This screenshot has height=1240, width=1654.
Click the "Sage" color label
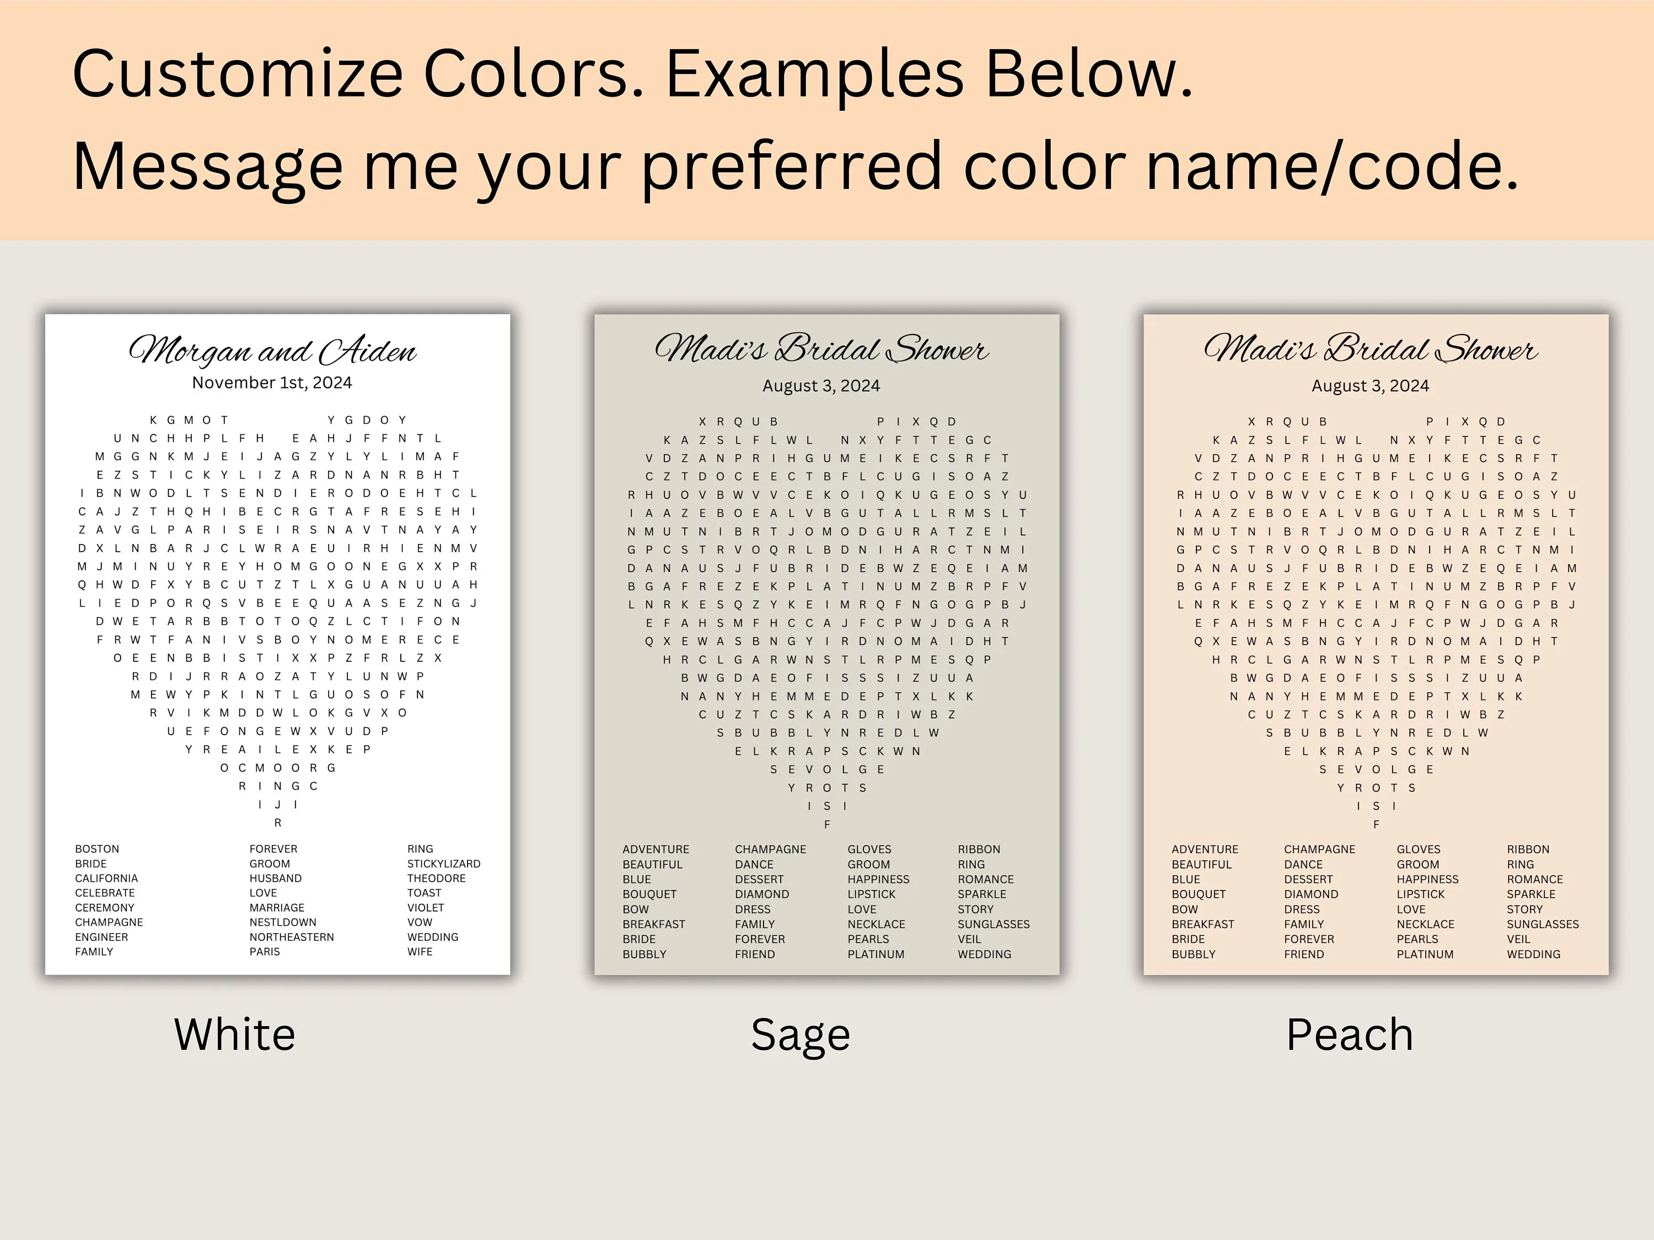tap(800, 1035)
